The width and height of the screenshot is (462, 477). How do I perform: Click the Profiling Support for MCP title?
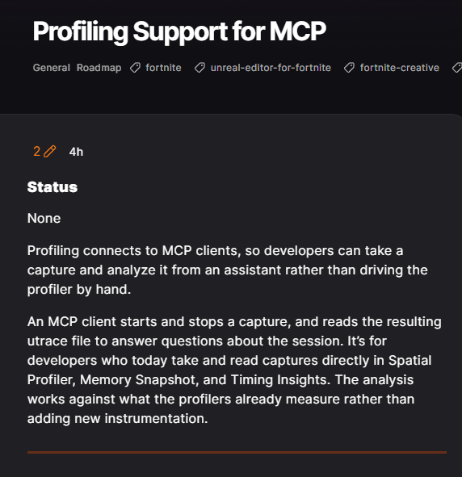(179, 31)
